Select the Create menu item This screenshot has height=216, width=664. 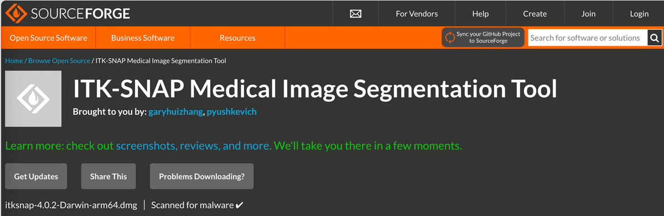click(x=535, y=14)
